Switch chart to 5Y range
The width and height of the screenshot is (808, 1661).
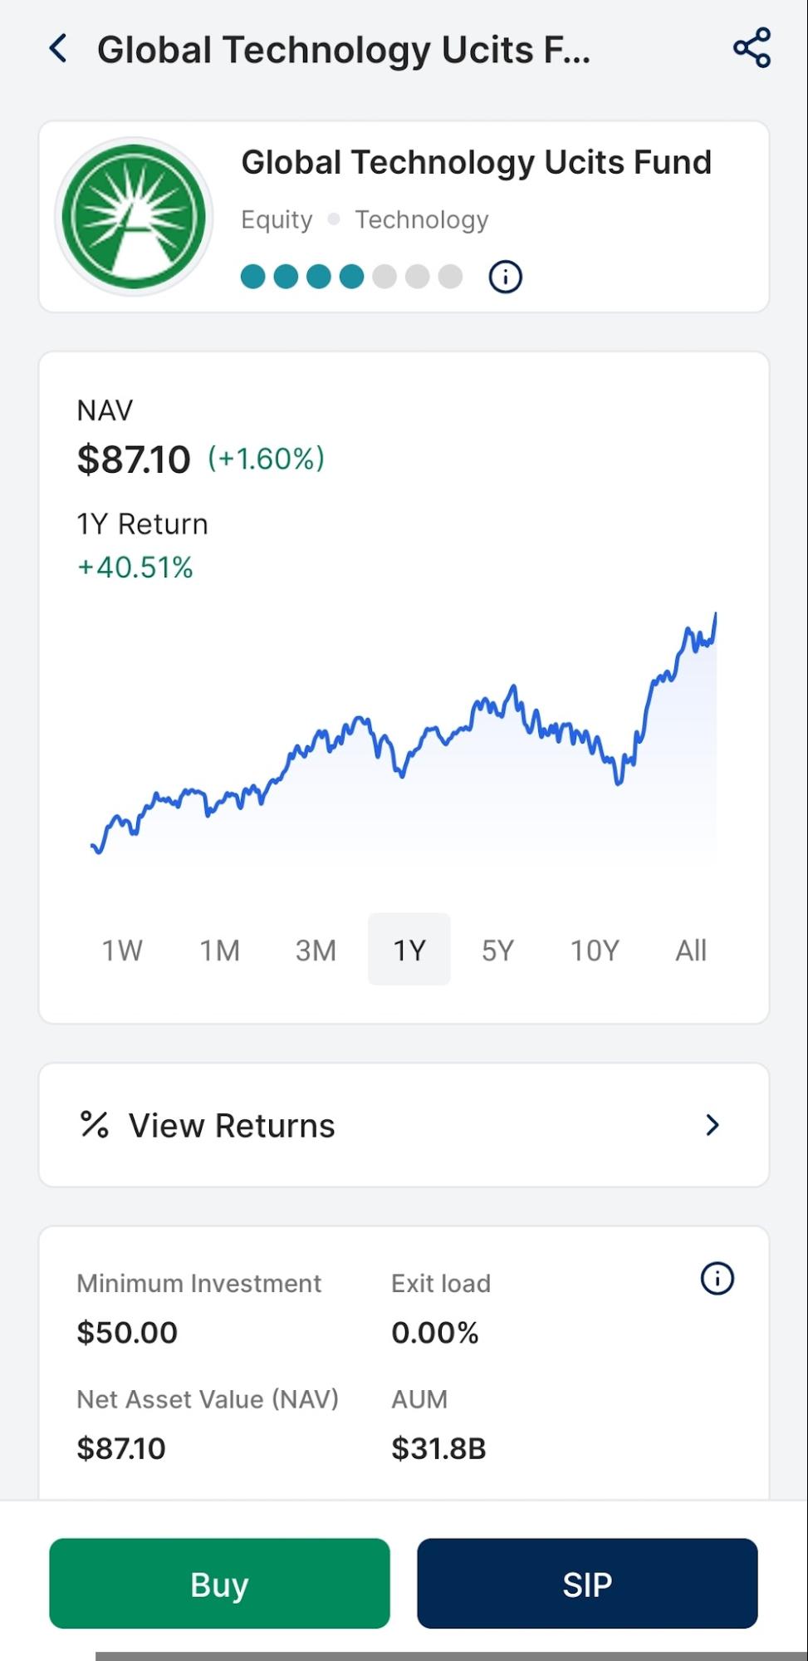pyautogui.click(x=498, y=950)
